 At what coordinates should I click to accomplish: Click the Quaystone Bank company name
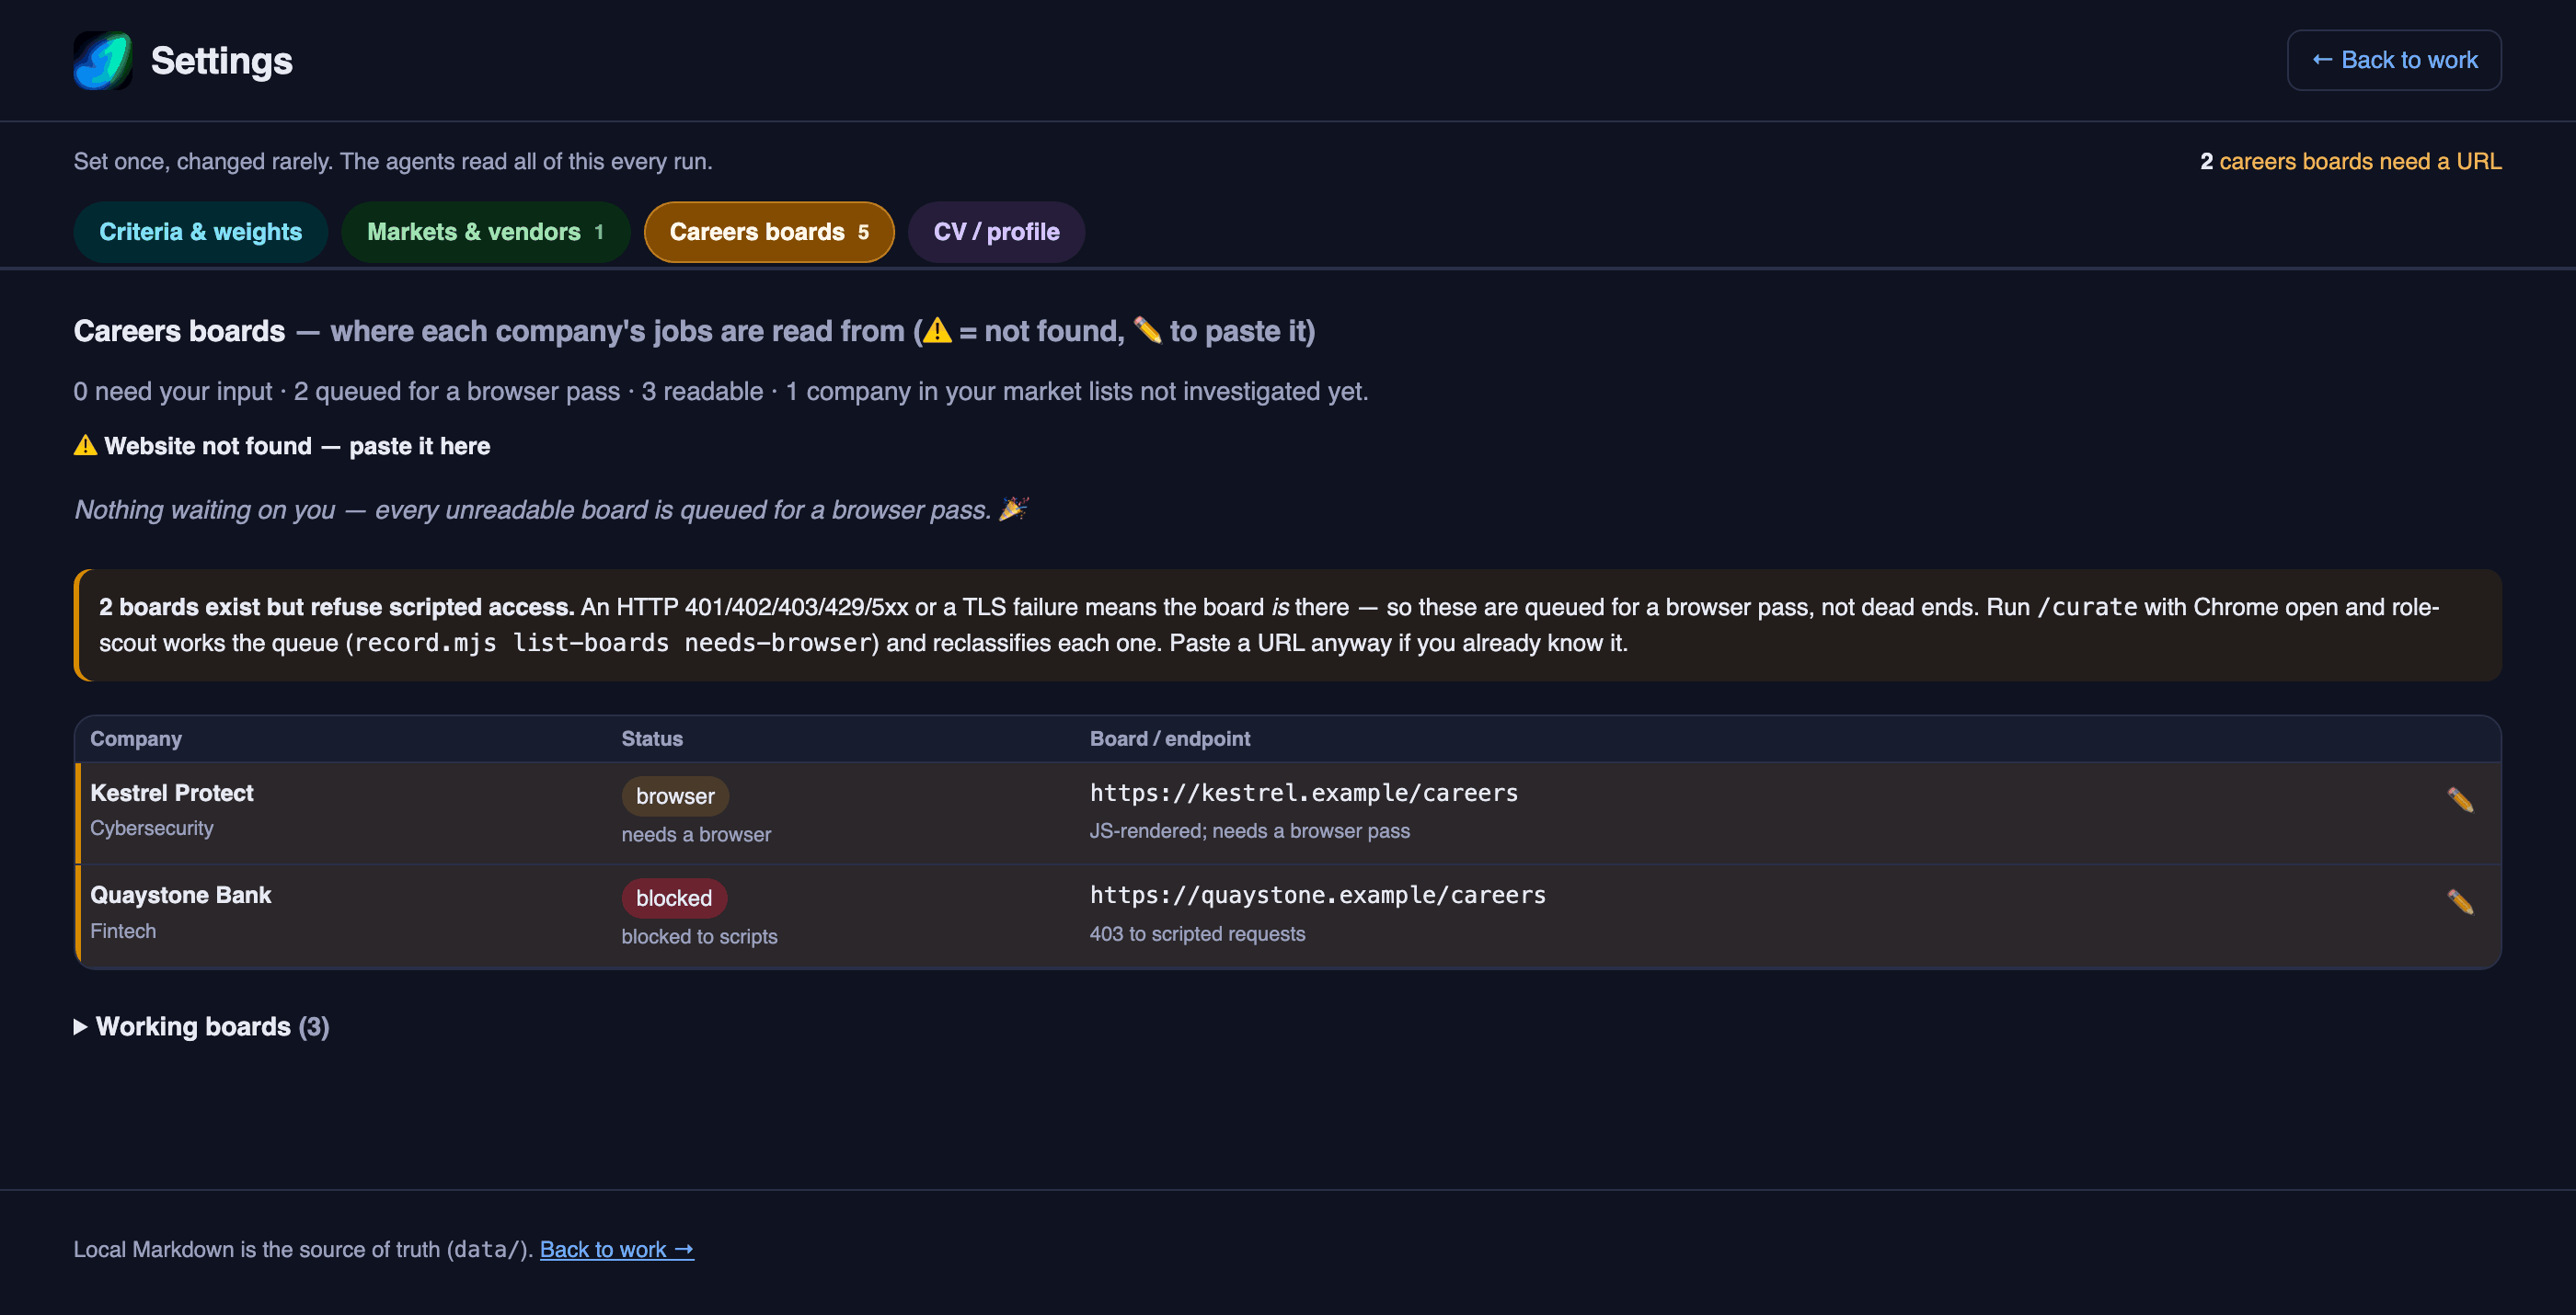pos(181,895)
